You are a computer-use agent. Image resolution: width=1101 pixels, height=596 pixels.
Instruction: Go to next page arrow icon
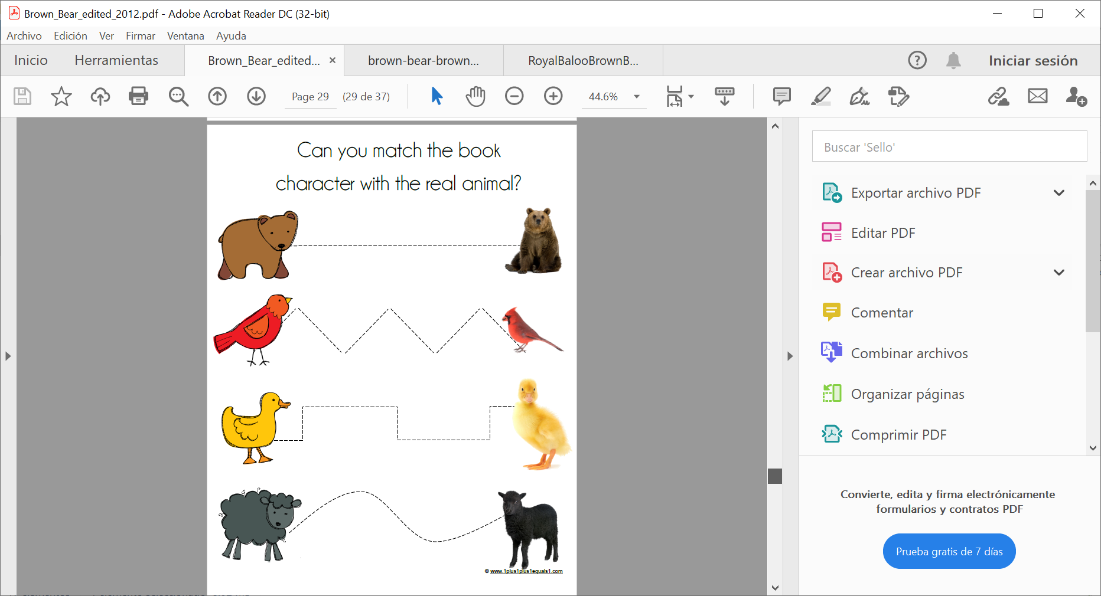click(256, 96)
